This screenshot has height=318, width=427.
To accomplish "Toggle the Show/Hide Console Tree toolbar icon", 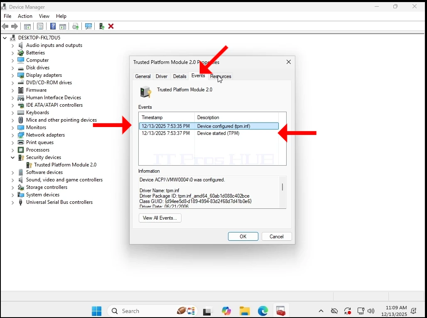I will 27,27.
